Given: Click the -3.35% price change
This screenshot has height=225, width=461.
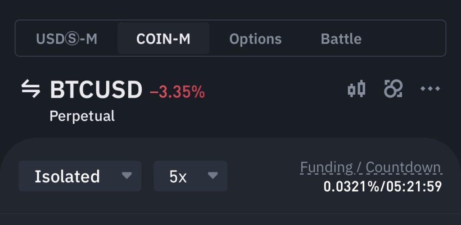Looking at the screenshot, I should pos(177,92).
